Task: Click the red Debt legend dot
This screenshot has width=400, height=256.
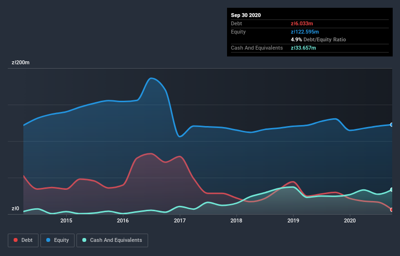Action: pos(16,240)
